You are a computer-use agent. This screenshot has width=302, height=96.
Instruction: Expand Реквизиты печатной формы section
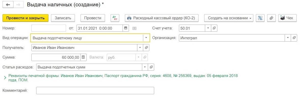5,78
